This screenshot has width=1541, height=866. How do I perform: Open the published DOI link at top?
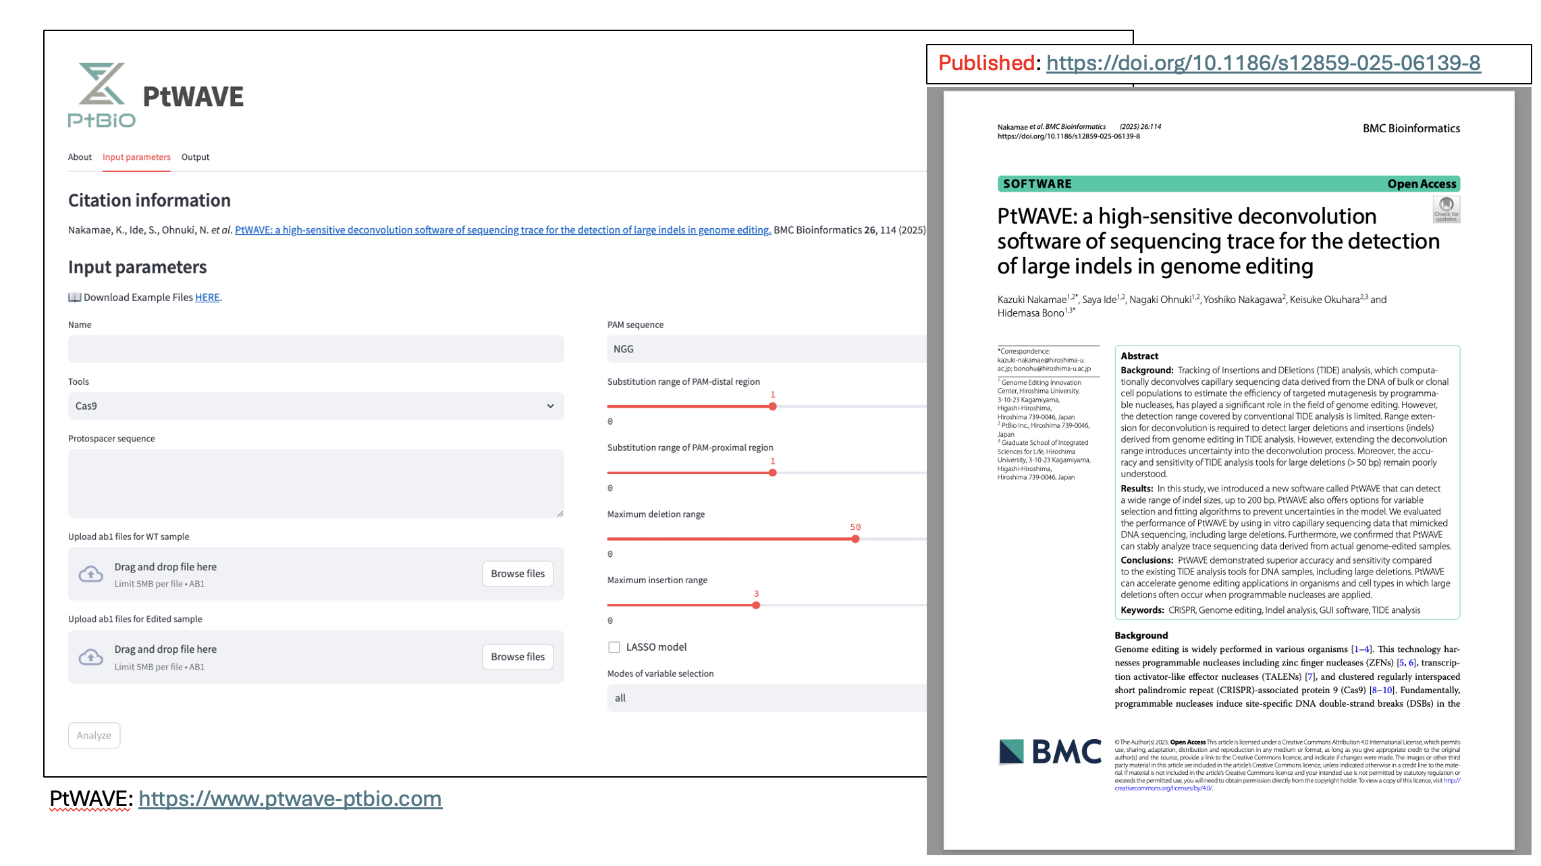click(x=1264, y=63)
